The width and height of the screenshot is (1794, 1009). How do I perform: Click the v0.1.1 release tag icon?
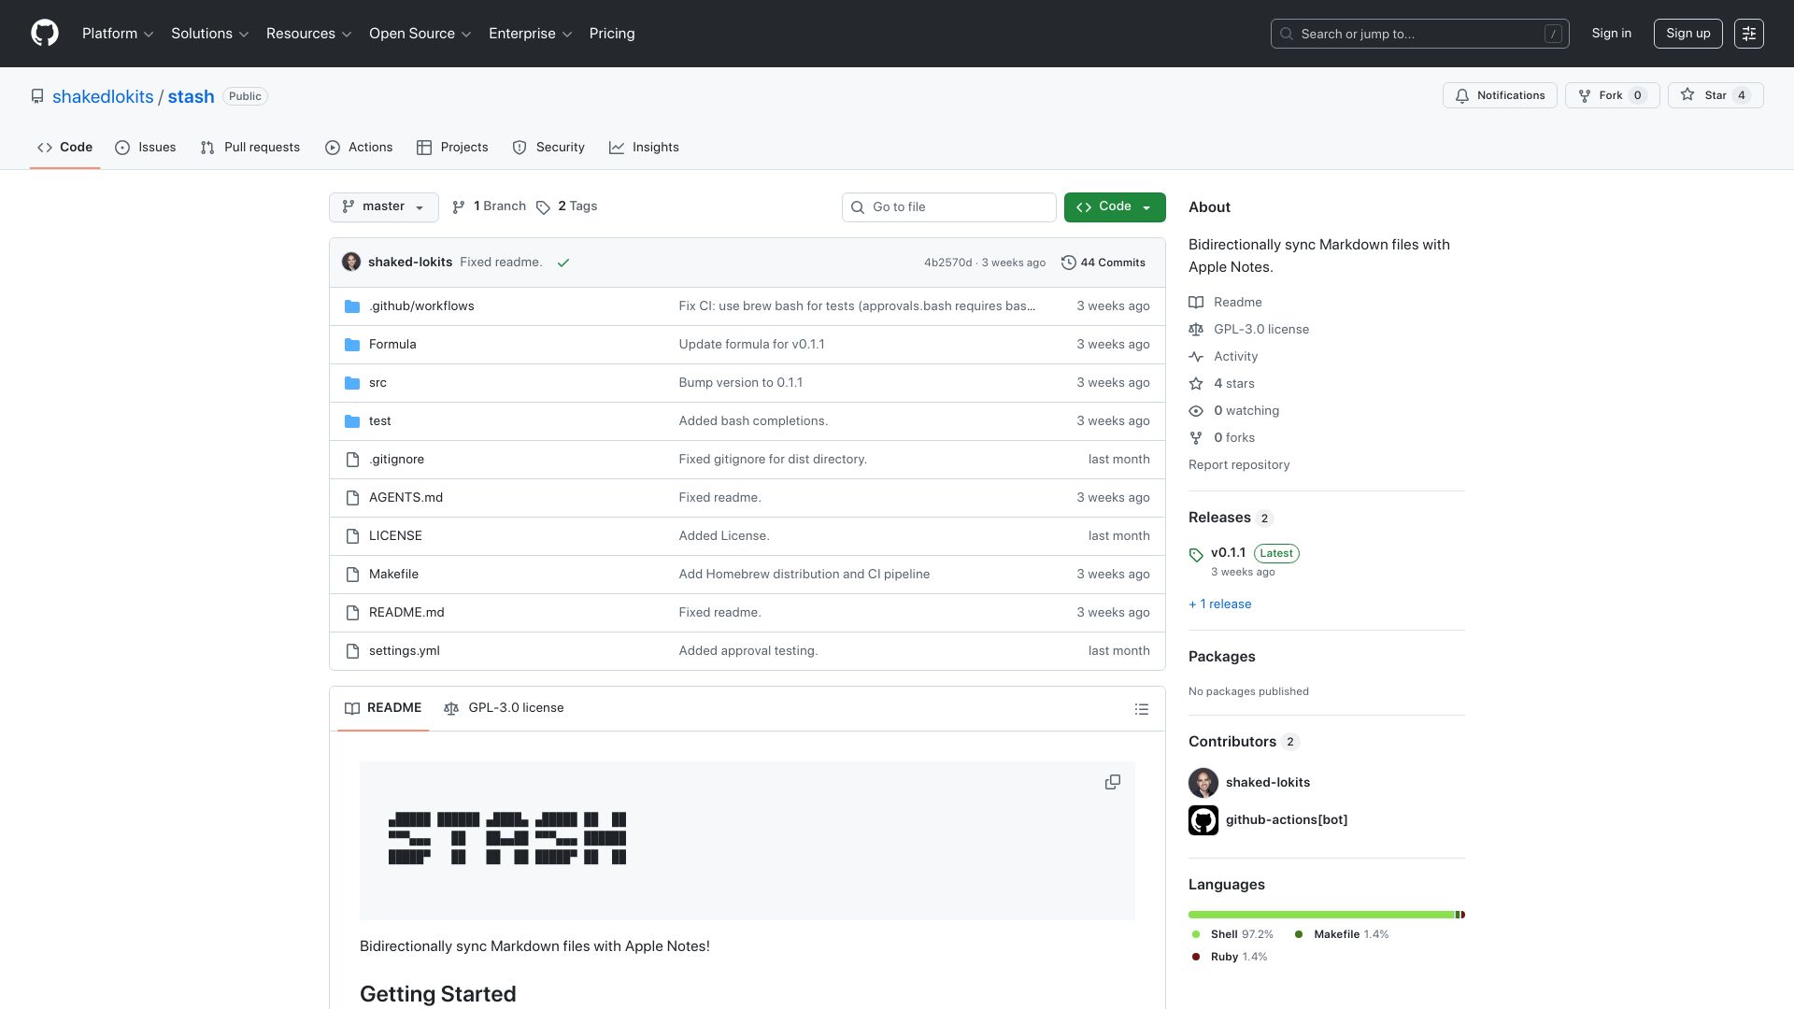(x=1196, y=555)
